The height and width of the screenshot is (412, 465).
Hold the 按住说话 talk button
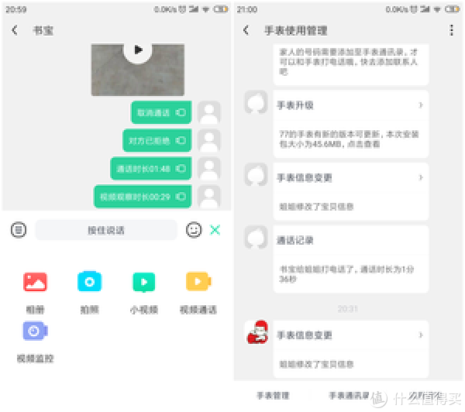click(x=106, y=230)
